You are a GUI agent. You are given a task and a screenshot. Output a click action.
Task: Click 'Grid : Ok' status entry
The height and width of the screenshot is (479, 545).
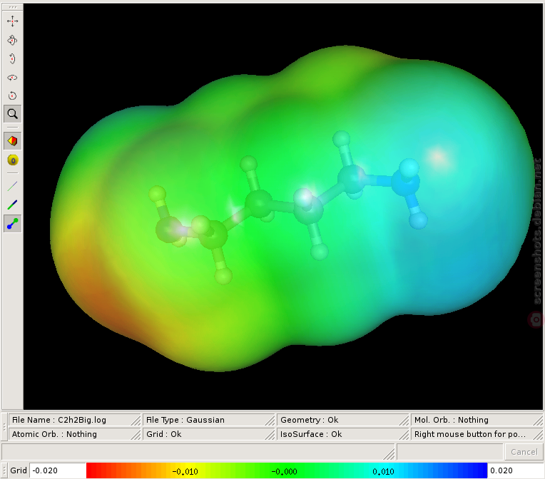(209, 434)
